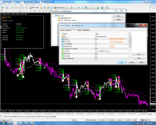The width and height of the screenshot is (156, 125).
Task: Zoom out on the chart
Action: [82, 8]
